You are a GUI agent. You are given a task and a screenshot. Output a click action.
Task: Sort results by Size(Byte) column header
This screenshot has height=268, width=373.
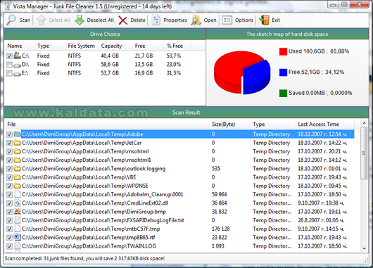(230, 125)
